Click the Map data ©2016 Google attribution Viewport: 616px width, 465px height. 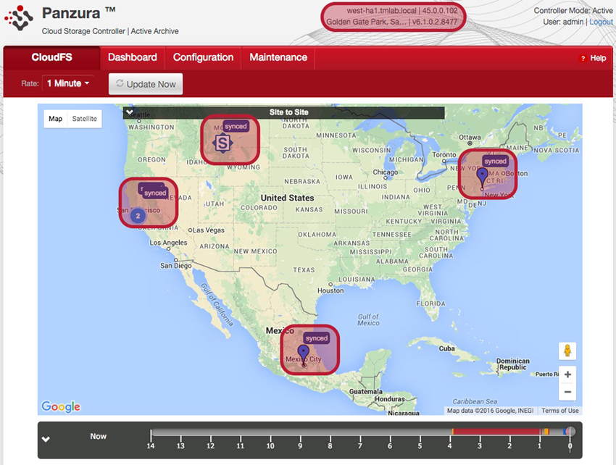point(491,411)
